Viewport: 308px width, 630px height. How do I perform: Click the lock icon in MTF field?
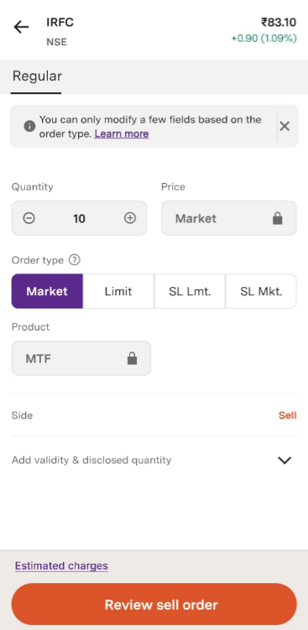(x=132, y=358)
